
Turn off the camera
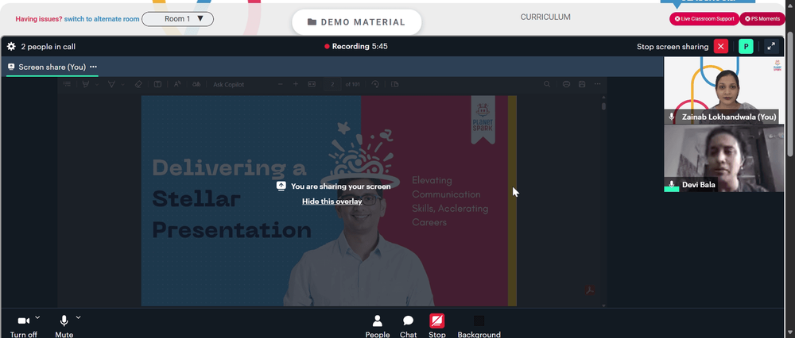[x=24, y=327]
